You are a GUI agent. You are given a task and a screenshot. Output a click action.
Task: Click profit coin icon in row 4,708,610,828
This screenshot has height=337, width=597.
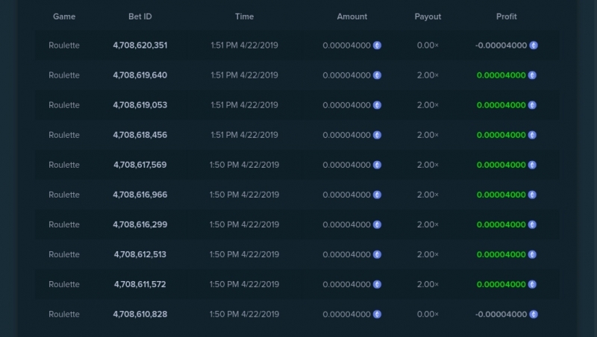coord(534,314)
